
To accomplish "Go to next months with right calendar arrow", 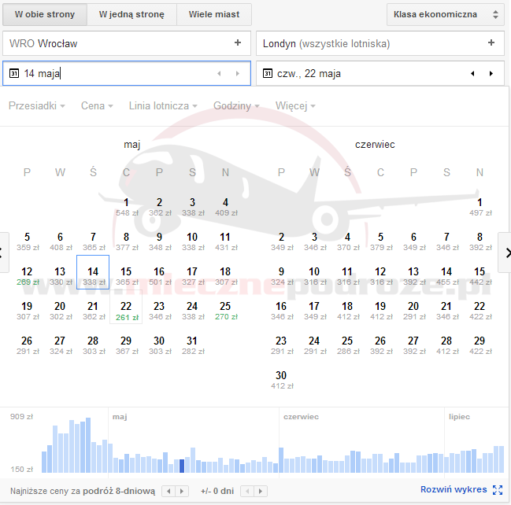I will point(505,252).
